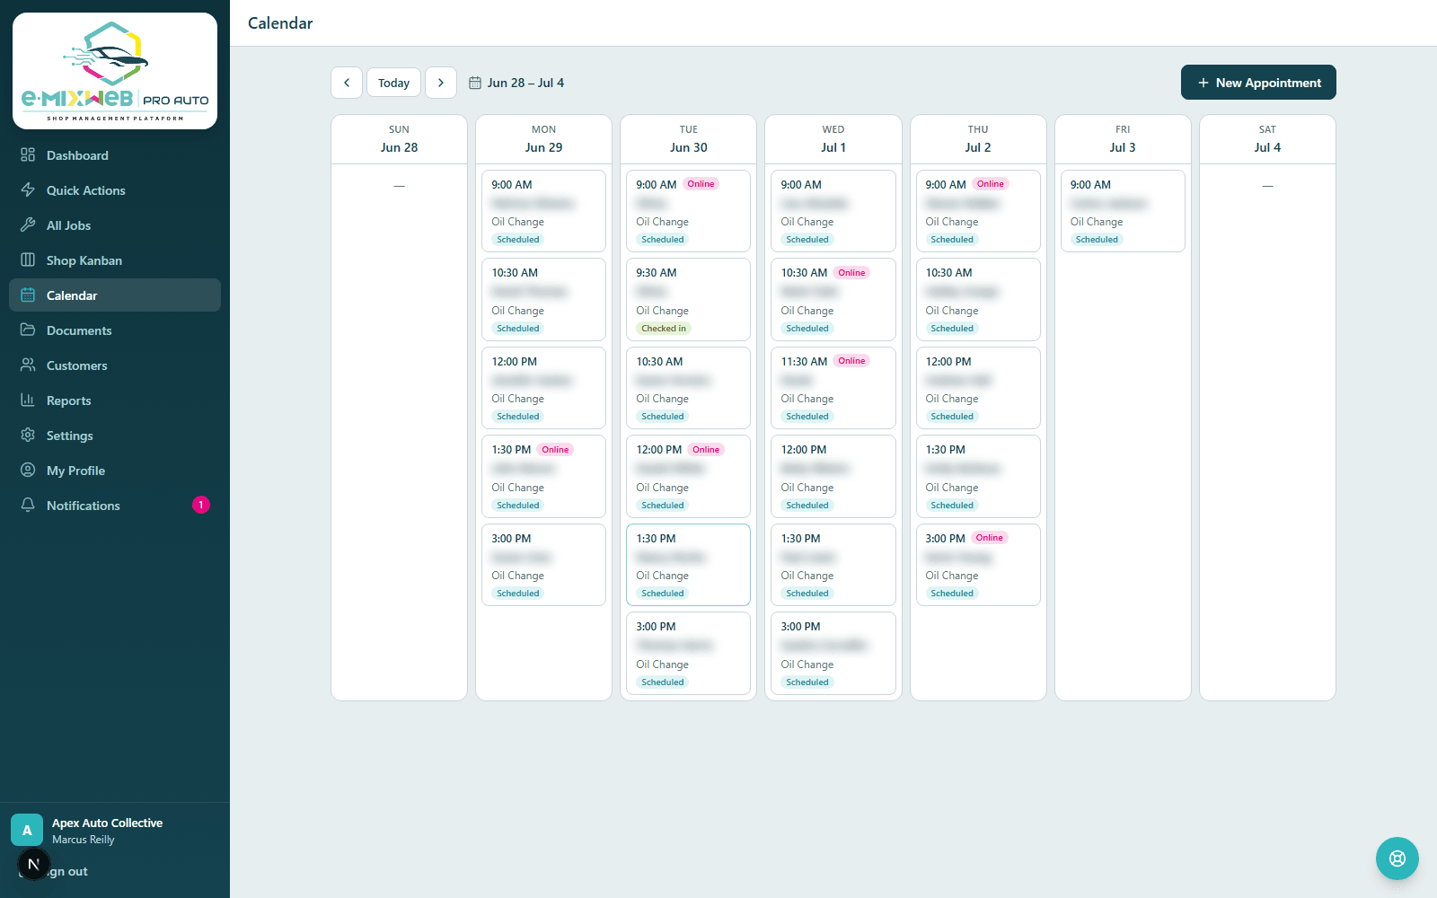The width and height of the screenshot is (1437, 898).
Task: Open Thursday 3:00 PM online appointment
Action: tap(977, 565)
